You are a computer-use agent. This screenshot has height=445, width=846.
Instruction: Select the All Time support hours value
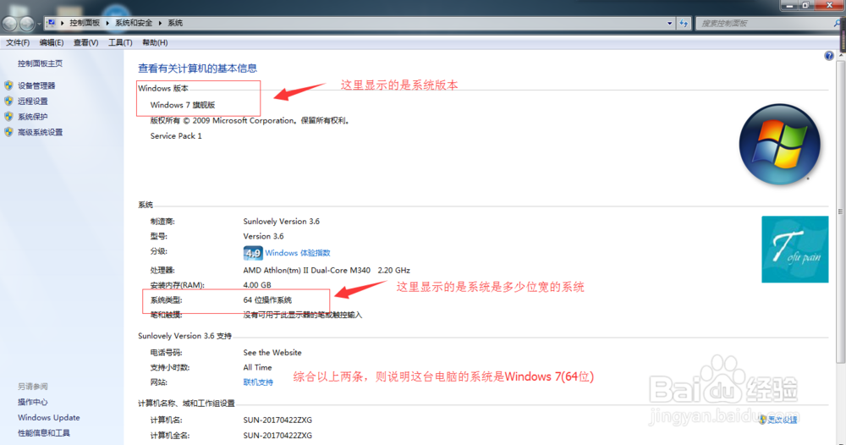coord(257,367)
